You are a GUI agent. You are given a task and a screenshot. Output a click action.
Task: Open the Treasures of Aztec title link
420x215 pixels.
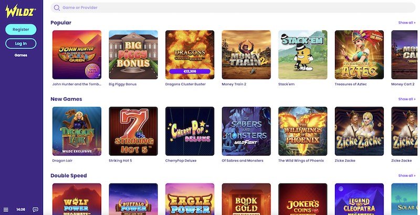(x=351, y=84)
